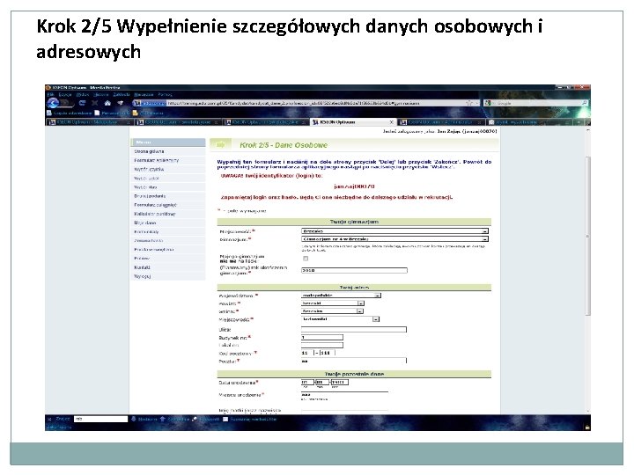Open the Historia menu

(101, 94)
